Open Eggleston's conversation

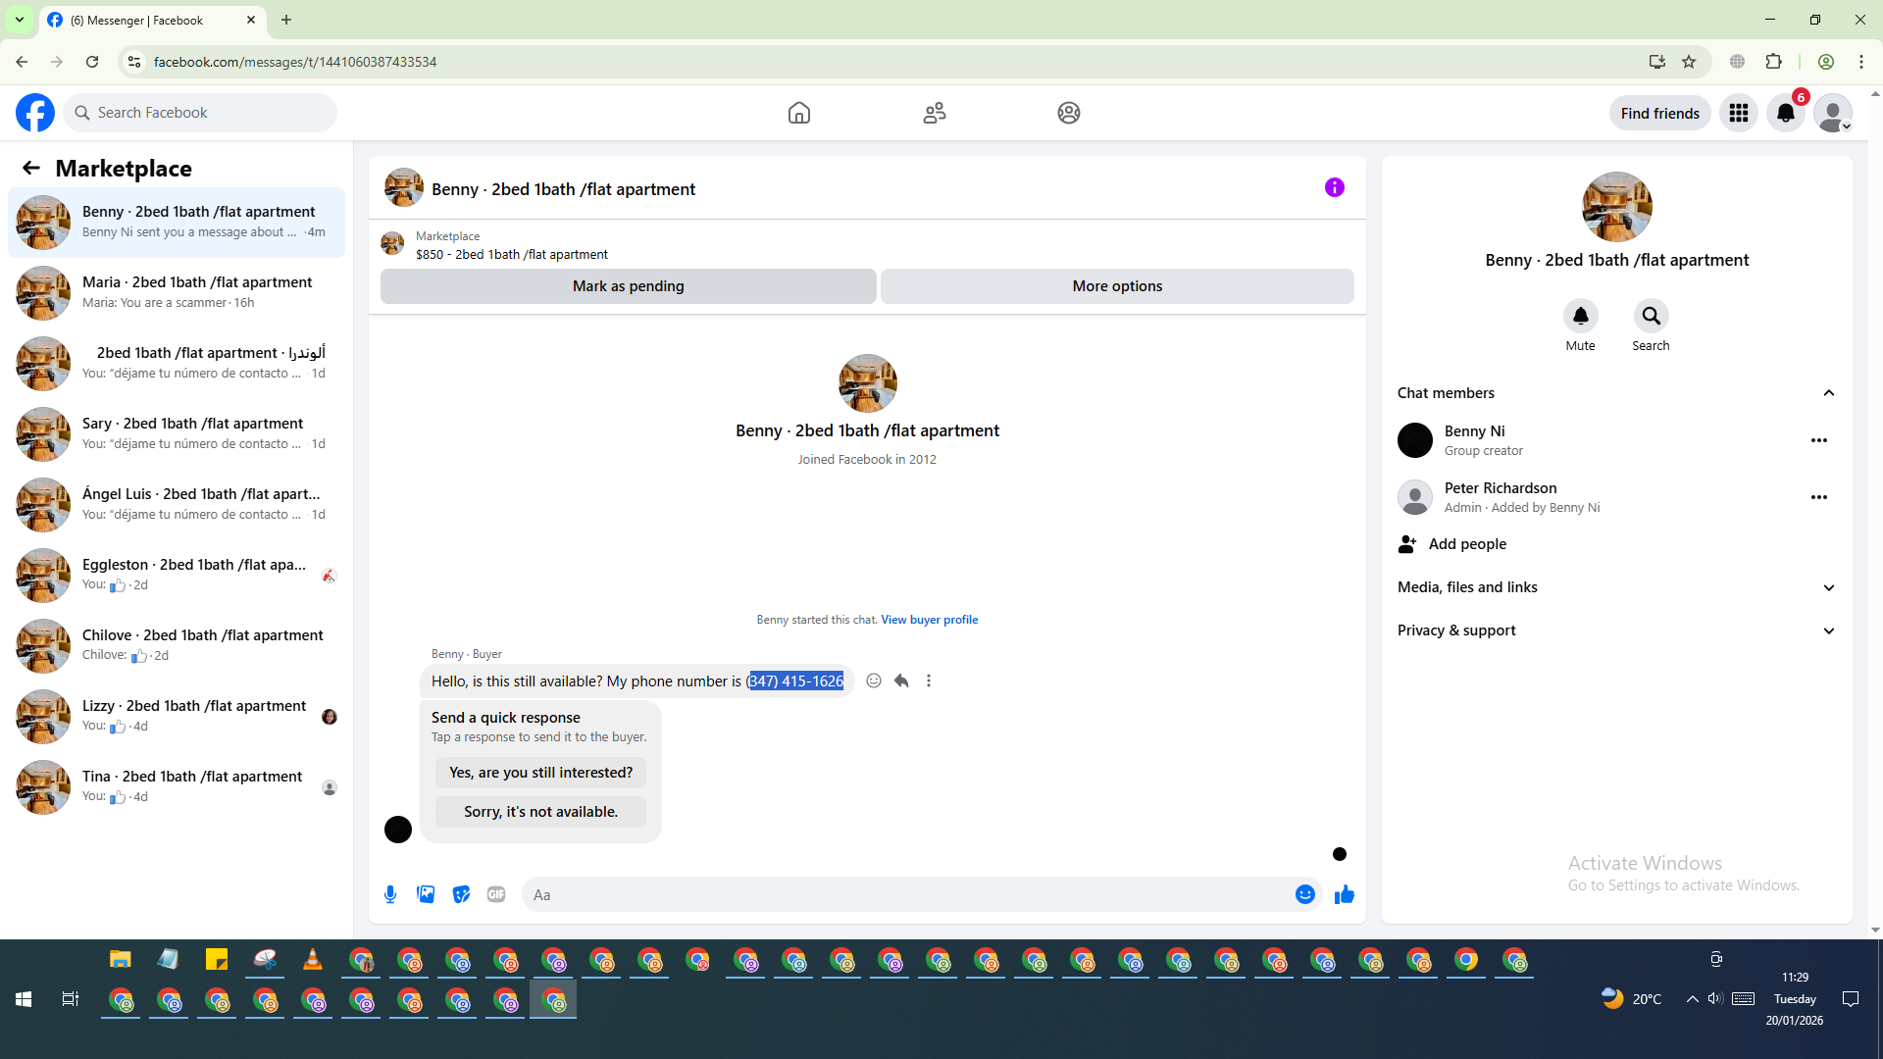point(177,576)
